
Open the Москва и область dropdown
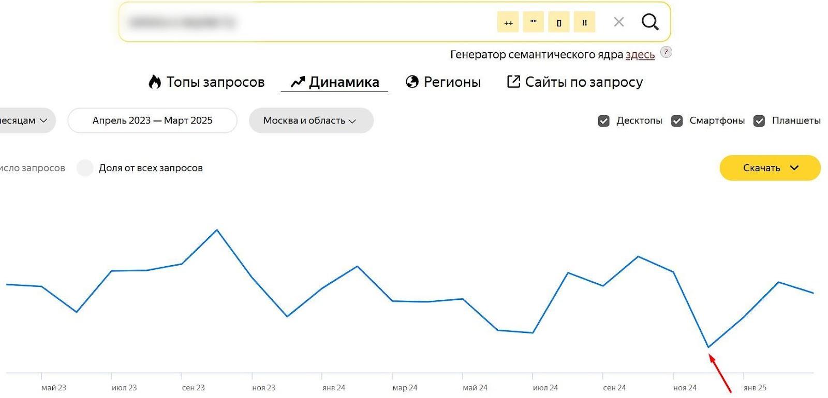point(310,120)
